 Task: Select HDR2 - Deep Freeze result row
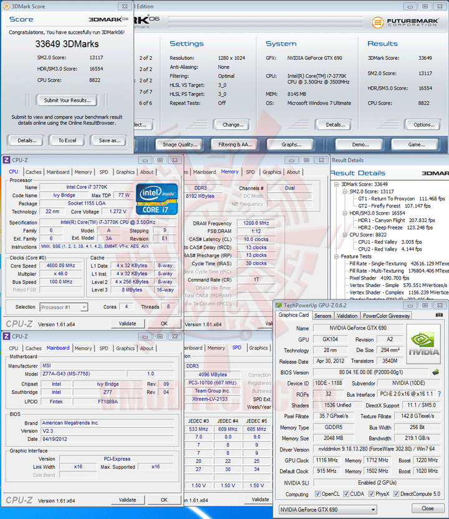(395, 228)
